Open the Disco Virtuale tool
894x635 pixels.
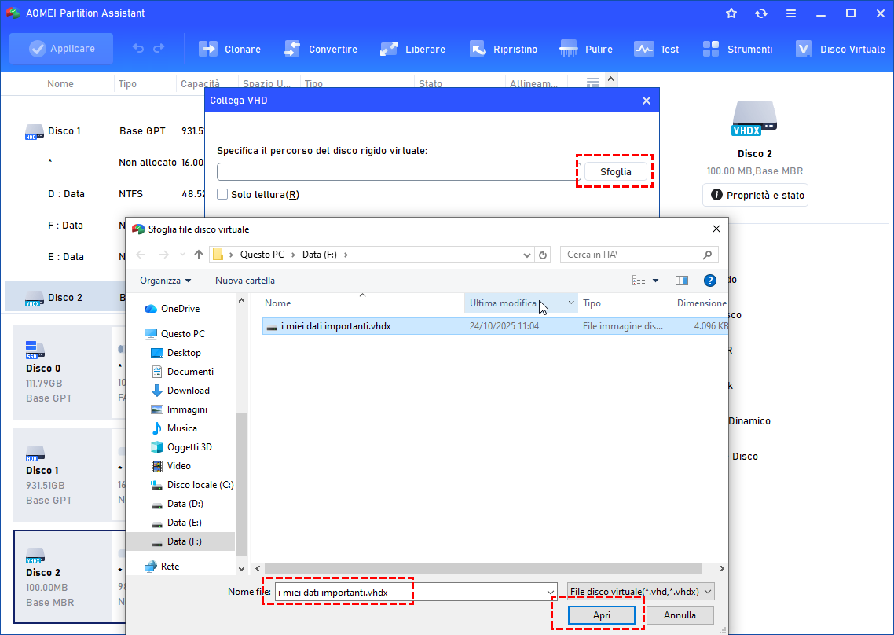click(841, 49)
